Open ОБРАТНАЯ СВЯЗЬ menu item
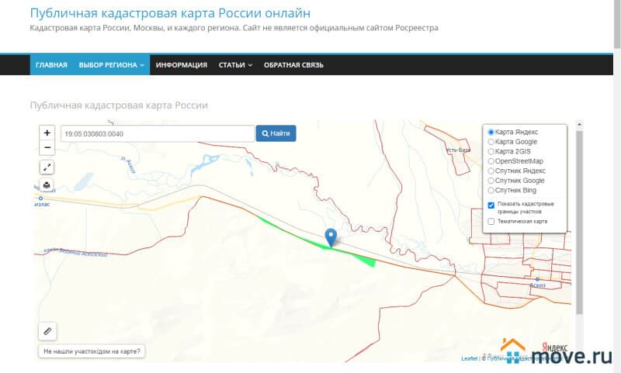Screen dimensions: 621x373 293,65
